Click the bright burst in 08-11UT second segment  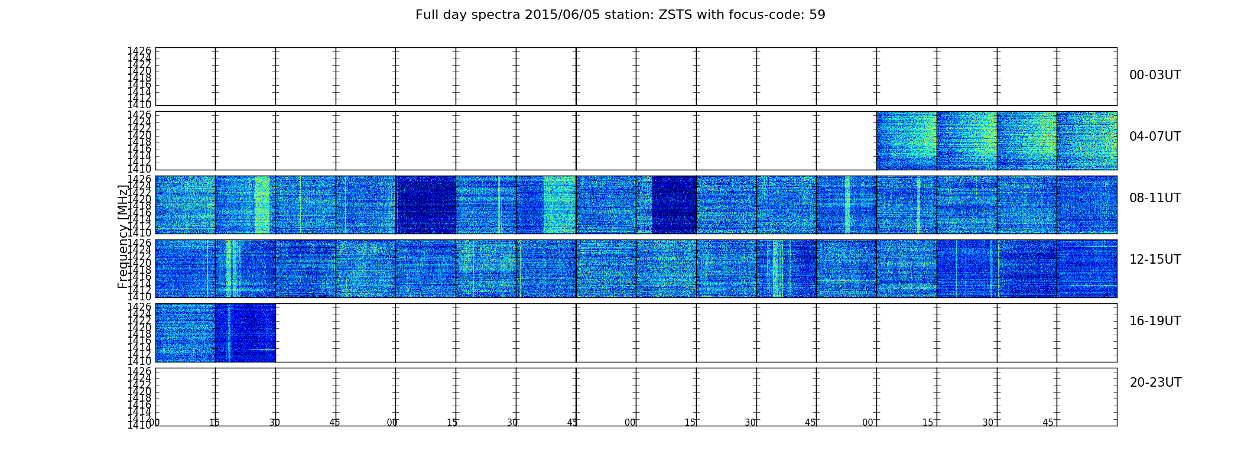(x=262, y=205)
